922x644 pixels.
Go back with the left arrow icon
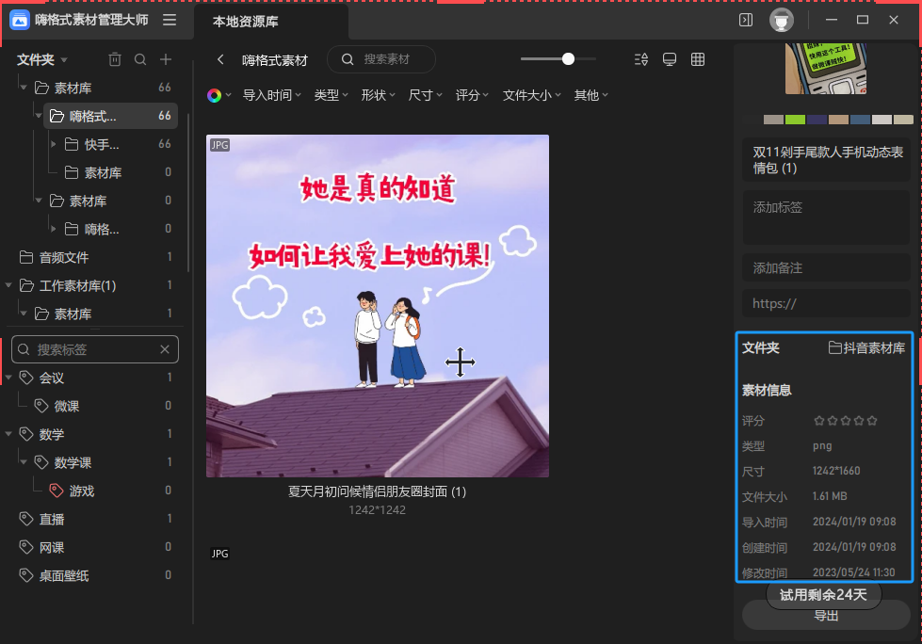(220, 59)
